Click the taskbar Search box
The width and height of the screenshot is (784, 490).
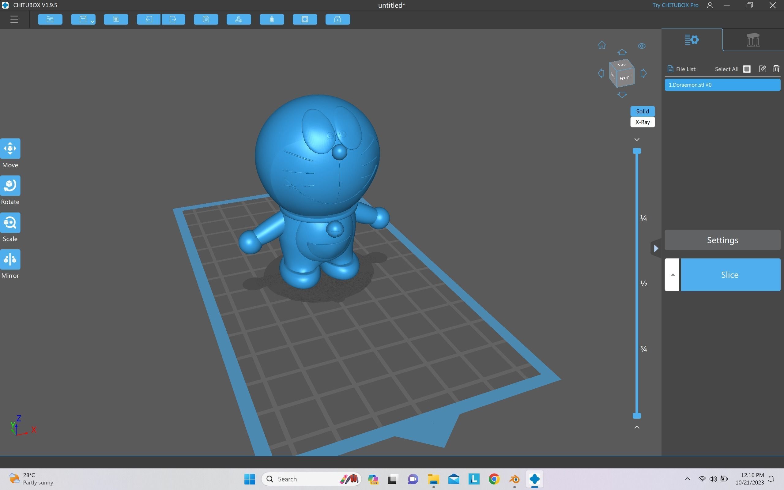tap(311, 479)
